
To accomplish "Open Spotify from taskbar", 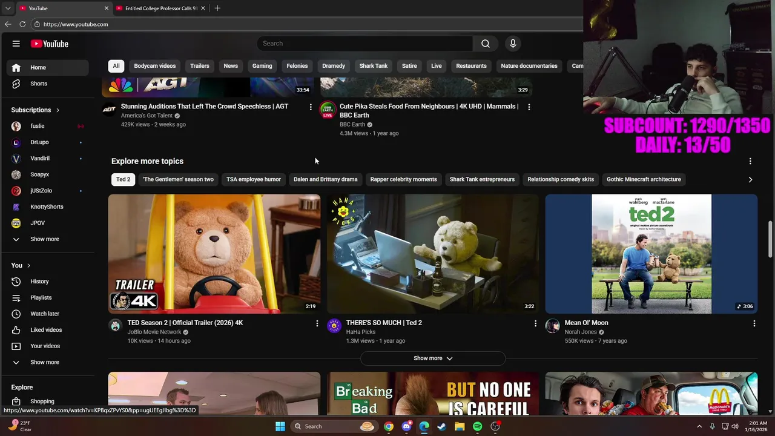I will click(x=477, y=426).
